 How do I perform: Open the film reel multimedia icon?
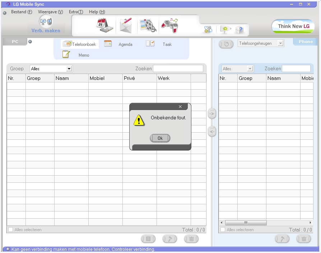click(148, 25)
